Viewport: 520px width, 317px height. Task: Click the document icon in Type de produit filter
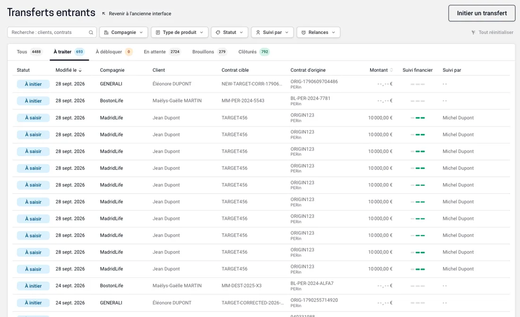click(x=158, y=33)
